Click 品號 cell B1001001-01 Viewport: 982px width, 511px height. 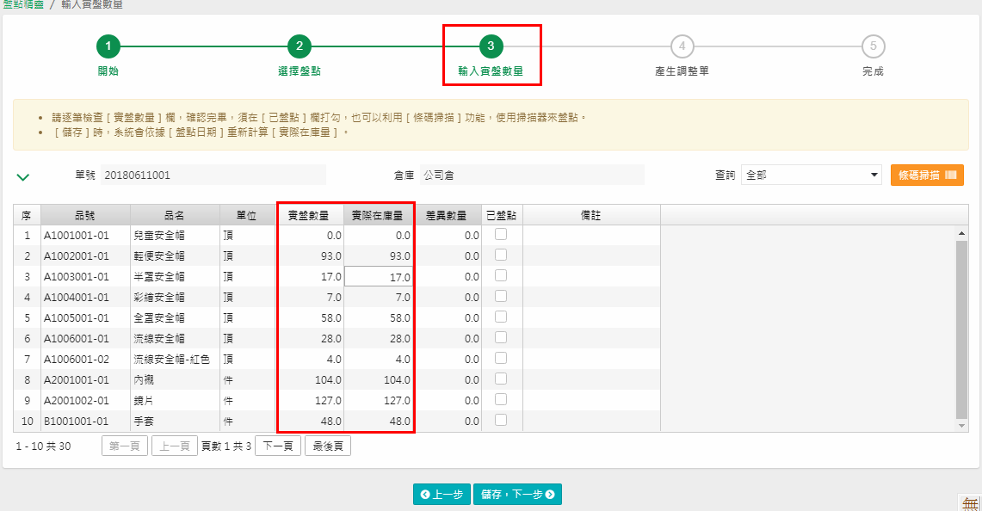(x=85, y=421)
